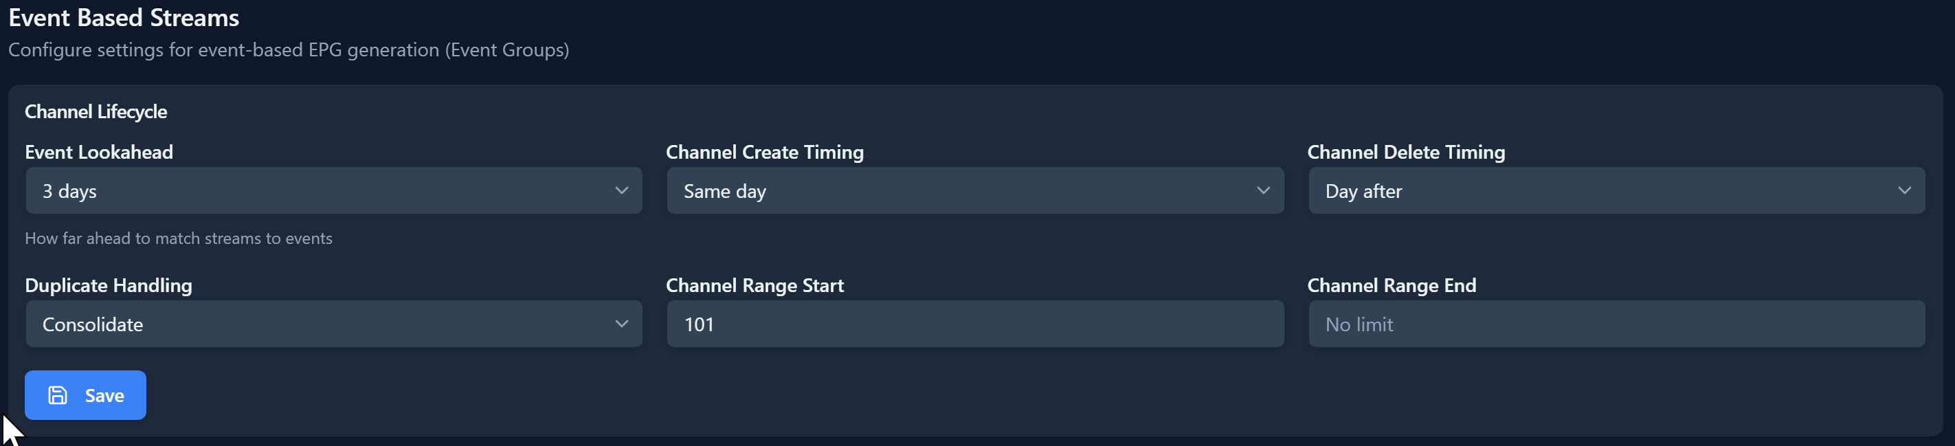Image resolution: width=1955 pixels, height=446 pixels.
Task: Click the Channel Create Timing label
Action: pos(764,152)
